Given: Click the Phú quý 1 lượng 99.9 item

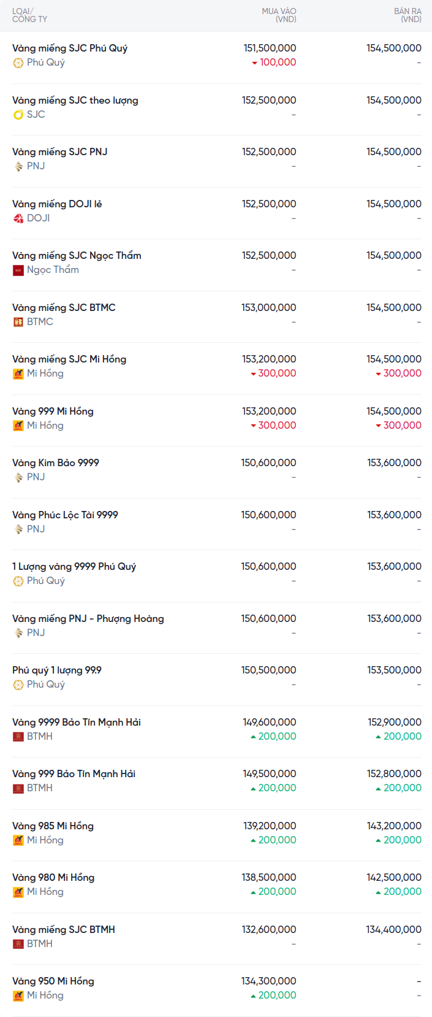Looking at the screenshot, I should coord(57,670).
